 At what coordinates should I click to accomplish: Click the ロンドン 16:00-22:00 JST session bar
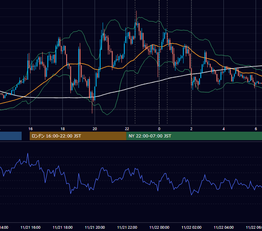click(x=78, y=136)
